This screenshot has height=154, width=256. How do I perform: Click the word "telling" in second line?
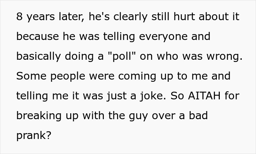pos(119,36)
